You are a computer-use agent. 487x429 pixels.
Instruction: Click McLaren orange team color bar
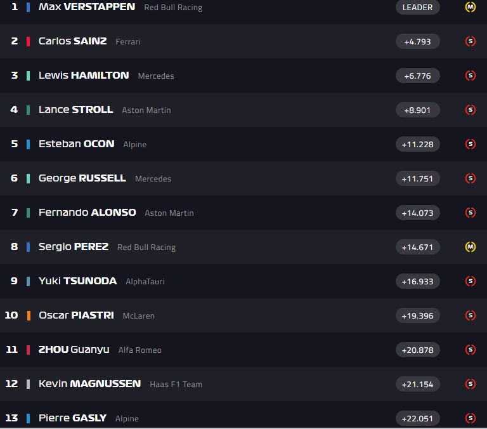[x=29, y=315]
